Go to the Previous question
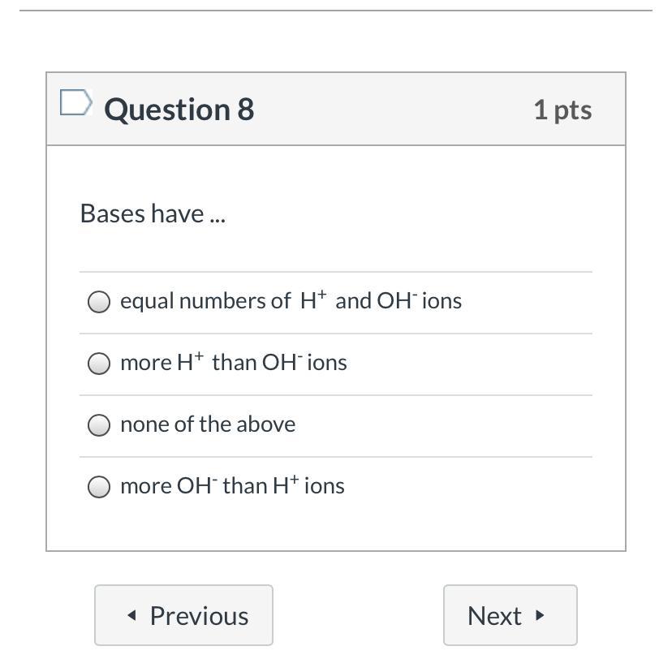Screen dimensions: 672x672 point(183,615)
